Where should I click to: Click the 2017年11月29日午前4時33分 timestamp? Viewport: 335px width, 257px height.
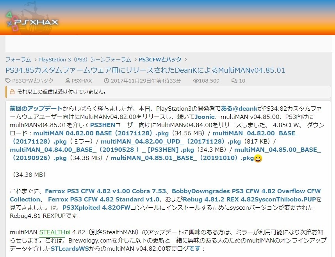click(146, 81)
